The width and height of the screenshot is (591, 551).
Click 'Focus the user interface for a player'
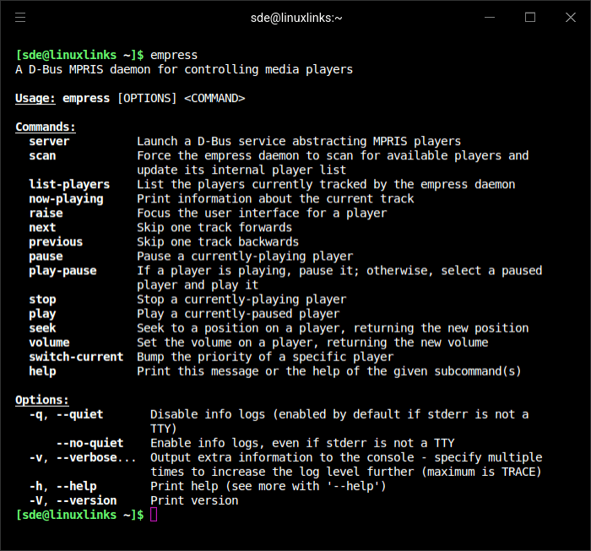(x=262, y=213)
